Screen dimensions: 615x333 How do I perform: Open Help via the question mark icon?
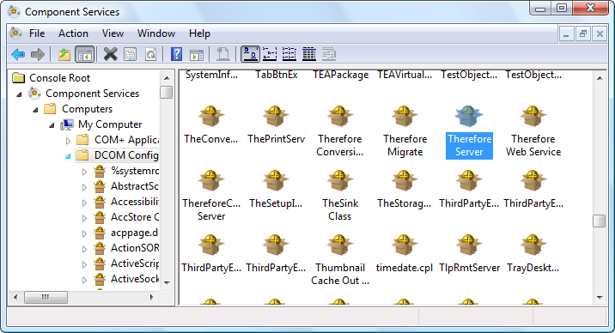click(176, 54)
